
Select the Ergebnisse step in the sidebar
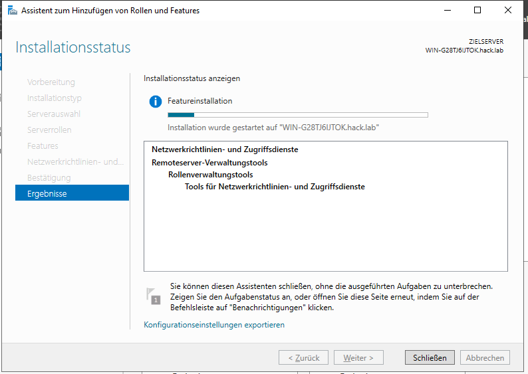pos(72,193)
